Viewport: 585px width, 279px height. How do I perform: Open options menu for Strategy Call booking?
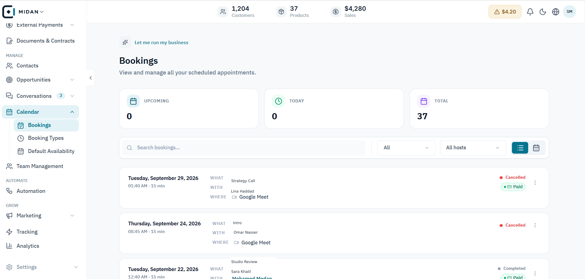click(535, 182)
